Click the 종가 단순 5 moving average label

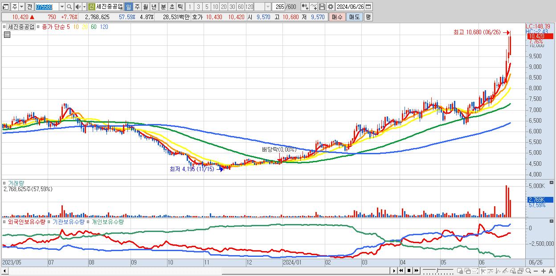click(55, 27)
